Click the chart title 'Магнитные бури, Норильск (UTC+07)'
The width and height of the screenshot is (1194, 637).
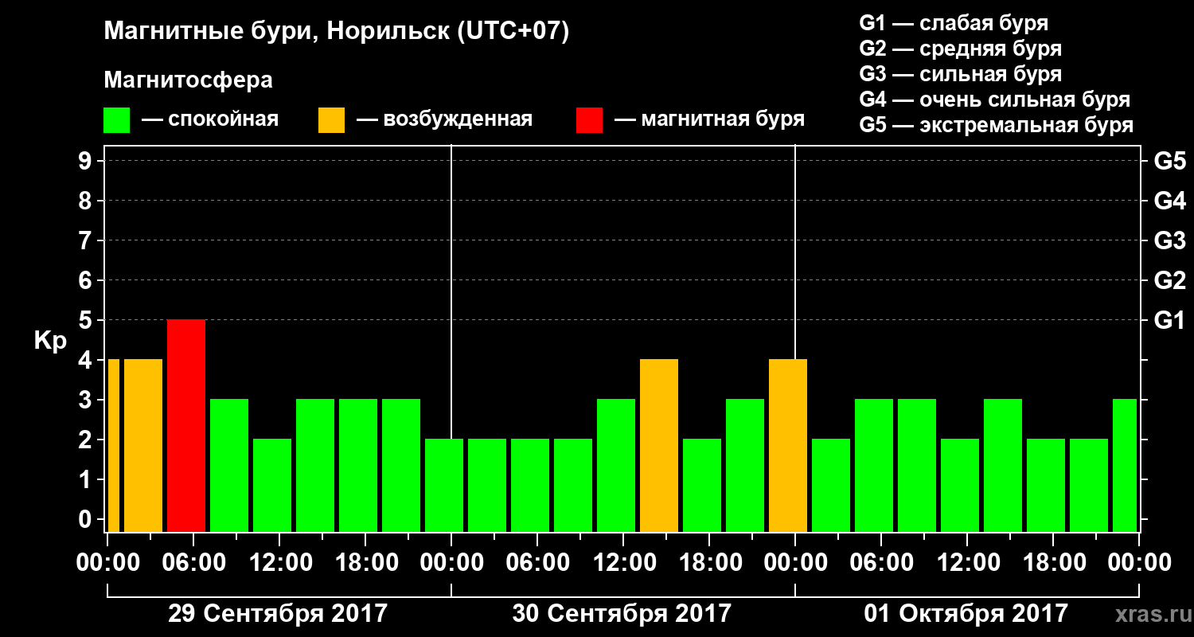click(337, 33)
